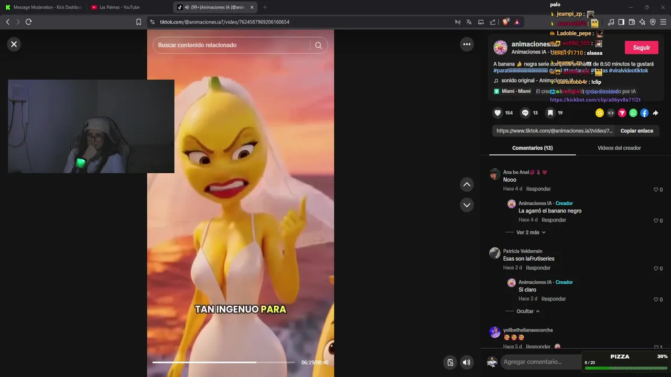Open Brave Shields lion icon
Viewport: 671px width, 377px height.
point(506,22)
